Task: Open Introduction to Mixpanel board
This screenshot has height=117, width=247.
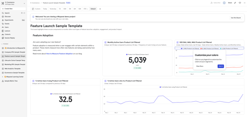Action: pyautogui.click(x=14, y=48)
